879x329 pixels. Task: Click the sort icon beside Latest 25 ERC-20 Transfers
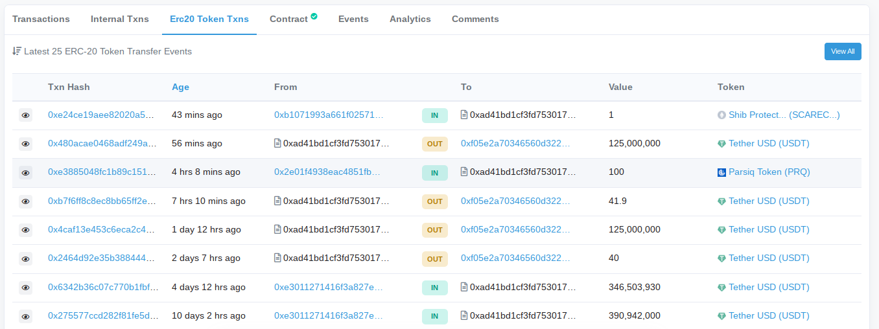pyautogui.click(x=17, y=51)
